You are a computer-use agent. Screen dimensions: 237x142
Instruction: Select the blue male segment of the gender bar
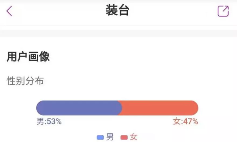[78, 108]
